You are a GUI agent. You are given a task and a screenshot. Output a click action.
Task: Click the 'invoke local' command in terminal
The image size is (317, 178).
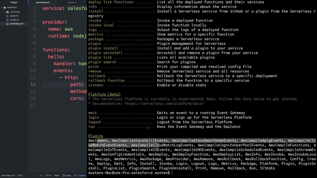(x=101, y=25)
